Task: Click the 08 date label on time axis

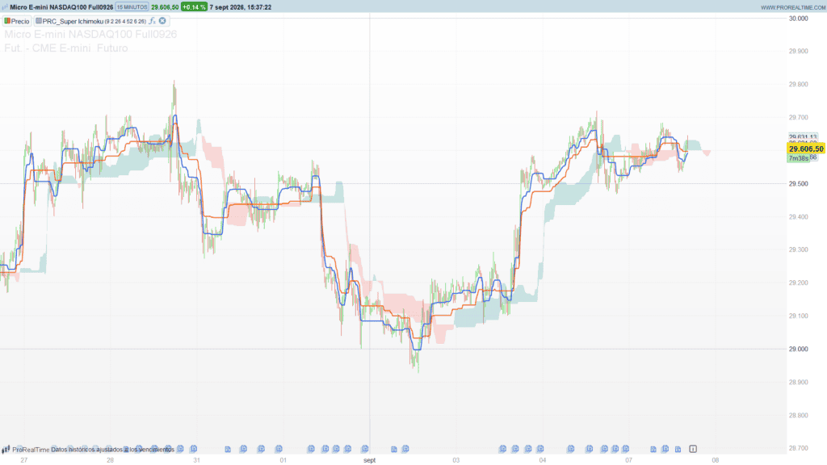Action: (716, 460)
